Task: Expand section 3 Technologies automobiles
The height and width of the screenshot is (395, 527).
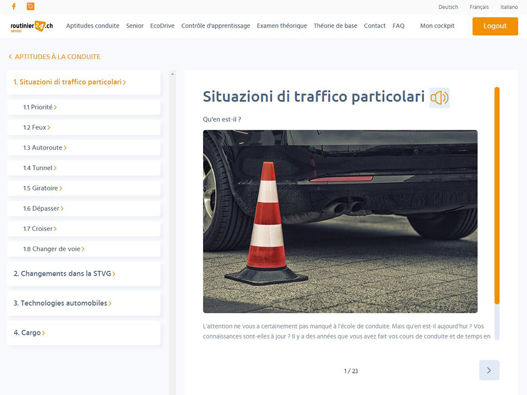Action: coord(62,303)
